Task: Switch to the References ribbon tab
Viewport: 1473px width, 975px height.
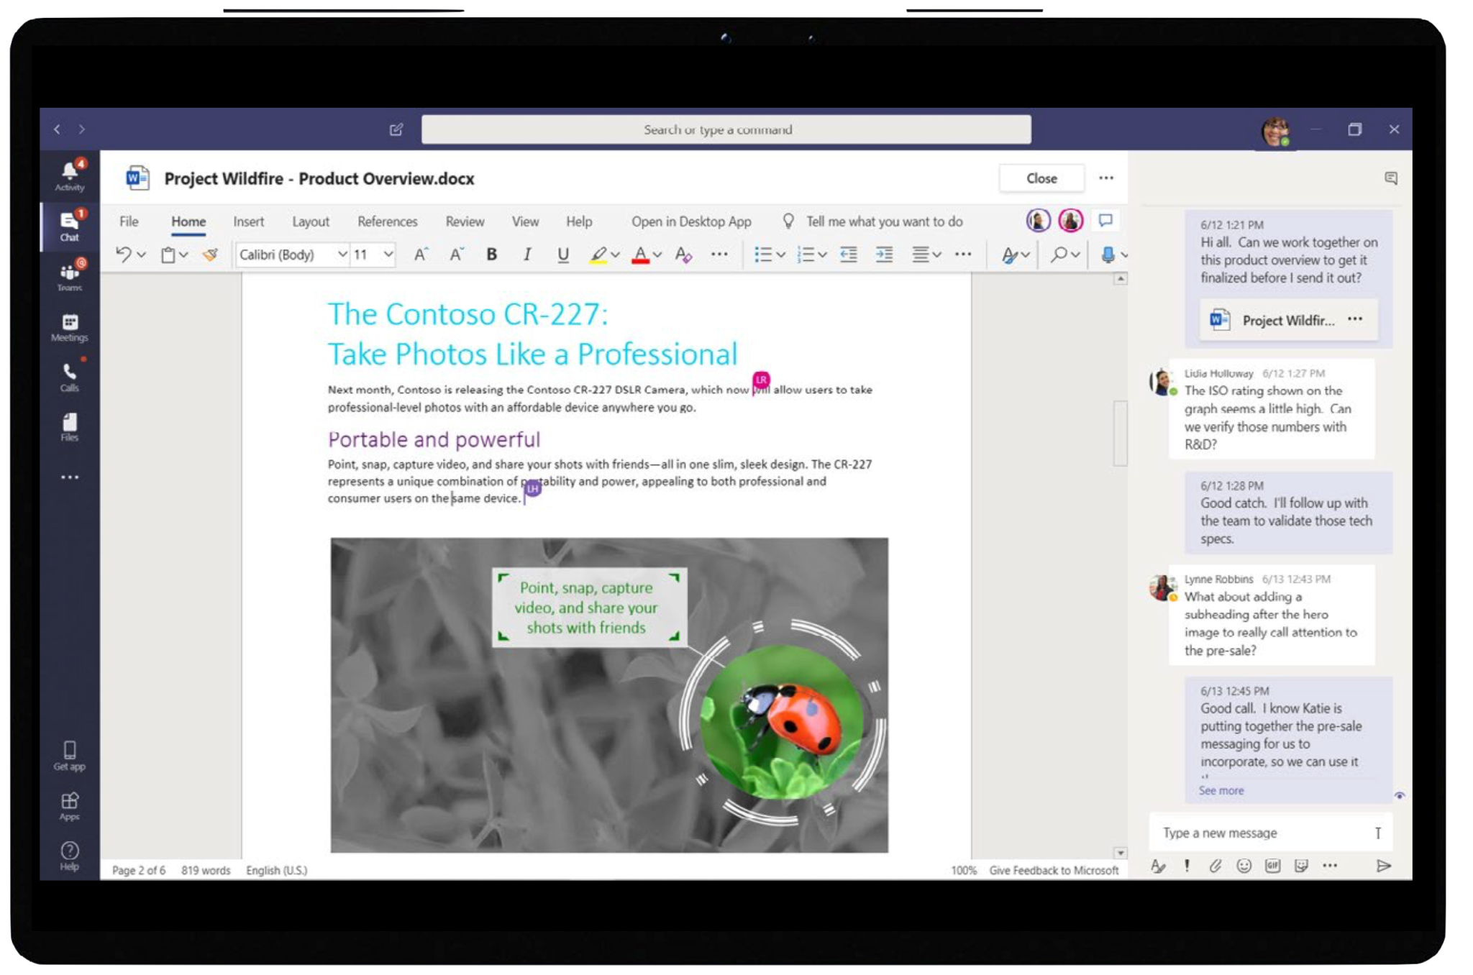Action: tap(388, 221)
